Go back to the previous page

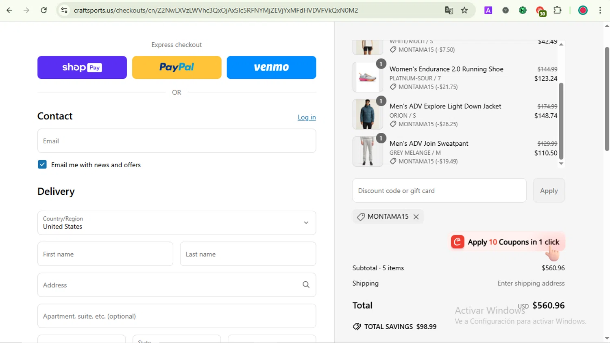coord(9,10)
